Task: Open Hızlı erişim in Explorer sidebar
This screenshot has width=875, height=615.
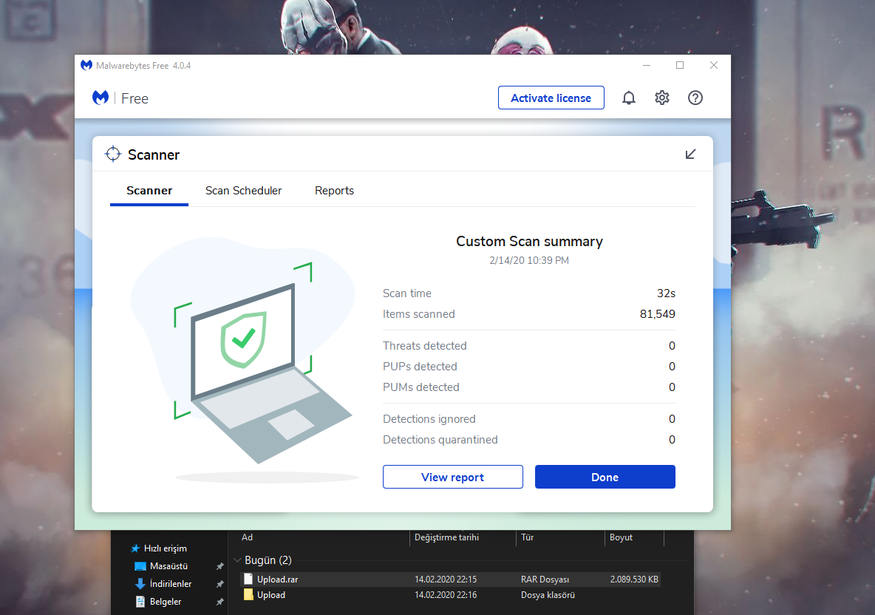Action: [166, 548]
